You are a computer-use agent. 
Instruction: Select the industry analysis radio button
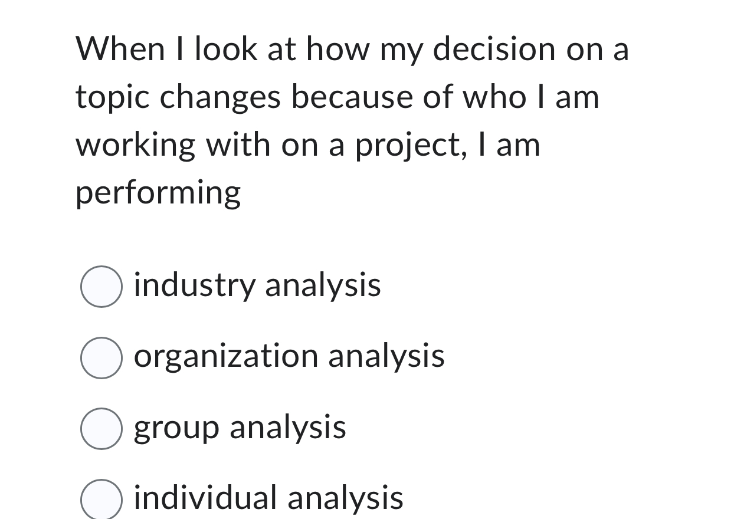coord(101,286)
